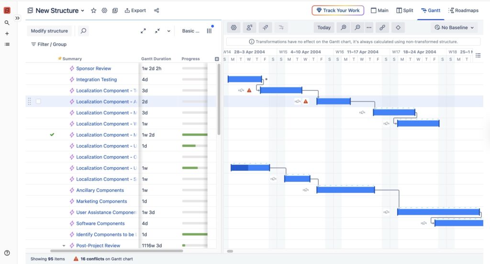Open the list menu icon in sidebar
Image resolution: width=490 pixels, height=264 pixels.
click(x=7, y=44)
